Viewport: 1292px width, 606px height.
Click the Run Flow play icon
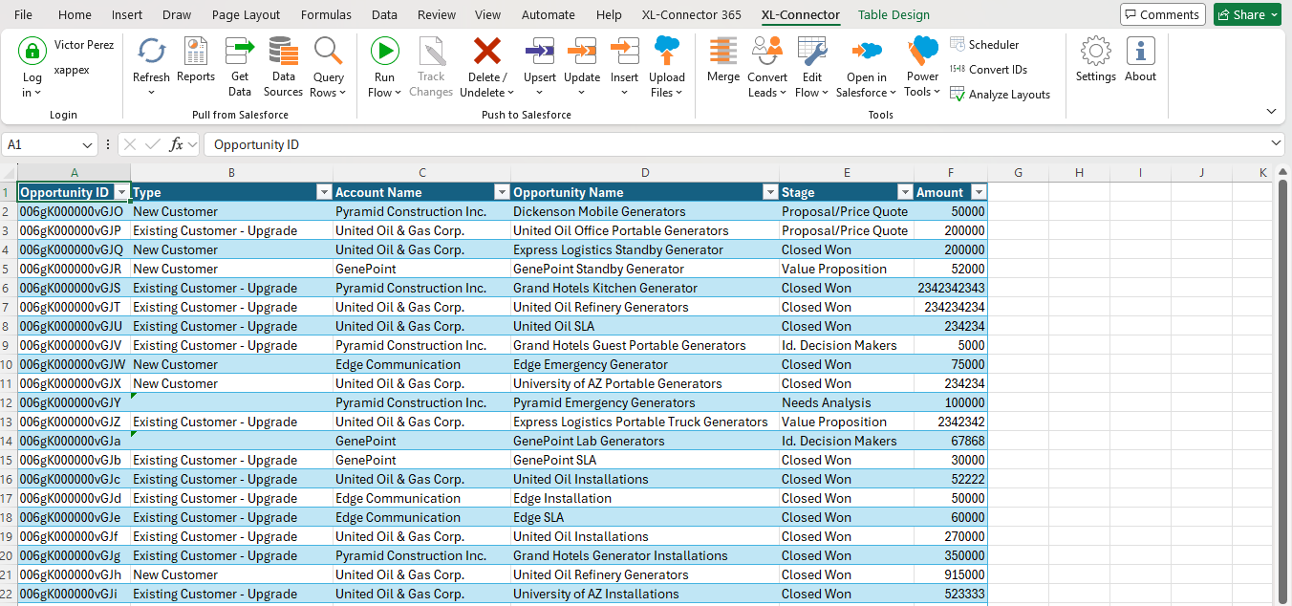(x=384, y=52)
